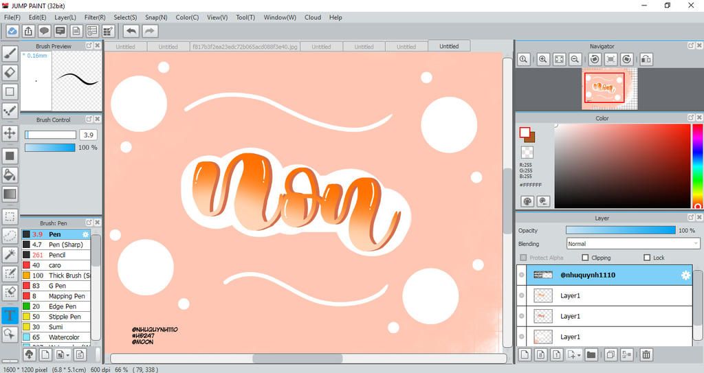Adjust the layer Opacity slider

point(621,230)
